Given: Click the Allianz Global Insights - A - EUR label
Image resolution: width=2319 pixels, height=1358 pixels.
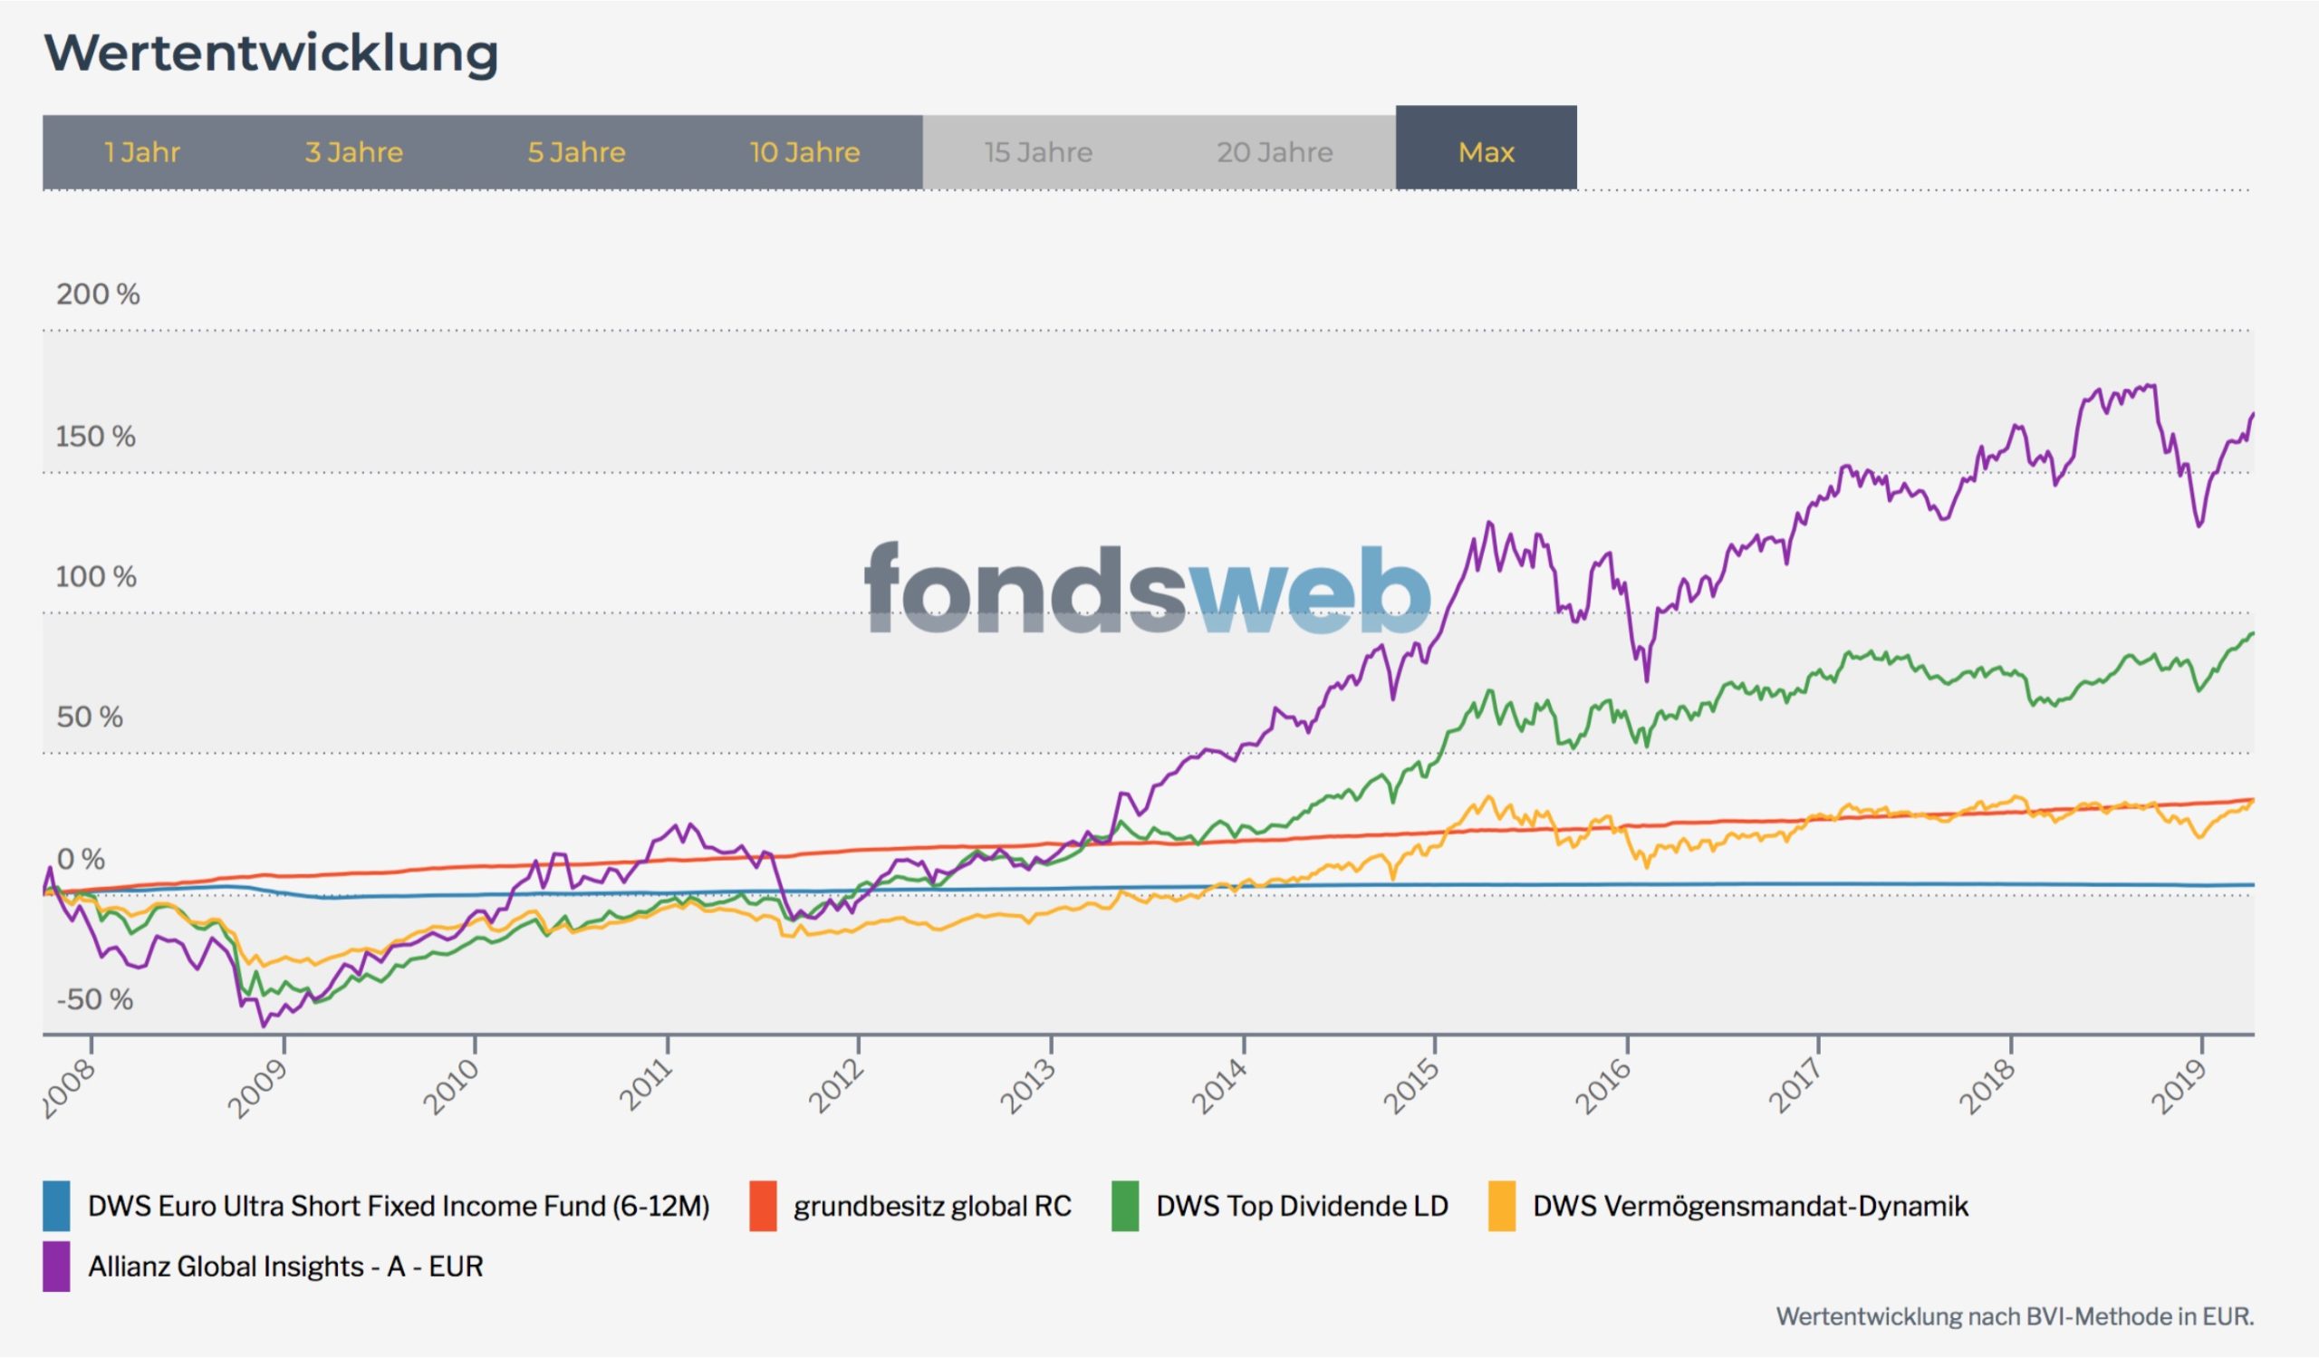Looking at the screenshot, I should (x=285, y=1267).
